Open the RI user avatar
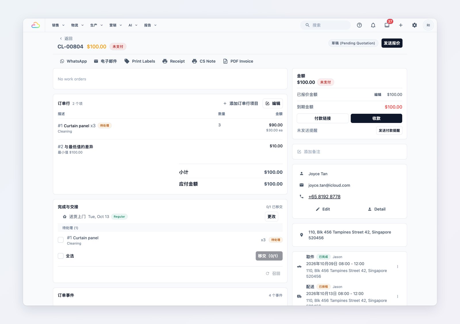Image resolution: width=460 pixels, height=324 pixels. click(x=428, y=25)
